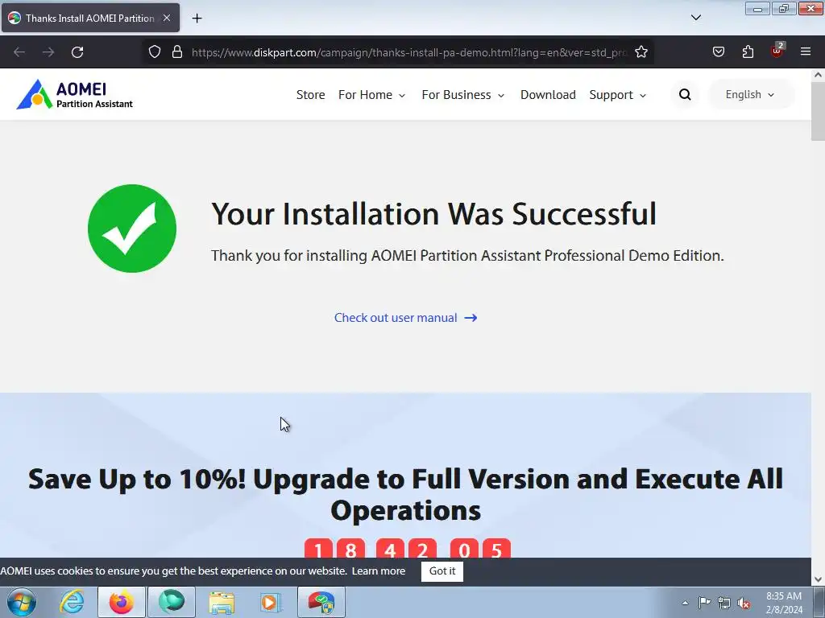825x618 pixels.
Task: Go forward using the browser forward arrow
Action: pyautogui.click(x=48, y=52)
